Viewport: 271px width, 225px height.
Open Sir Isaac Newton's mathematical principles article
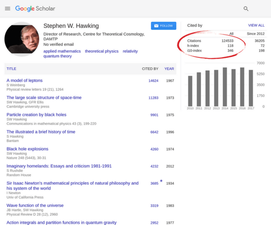tap(72, 186)
